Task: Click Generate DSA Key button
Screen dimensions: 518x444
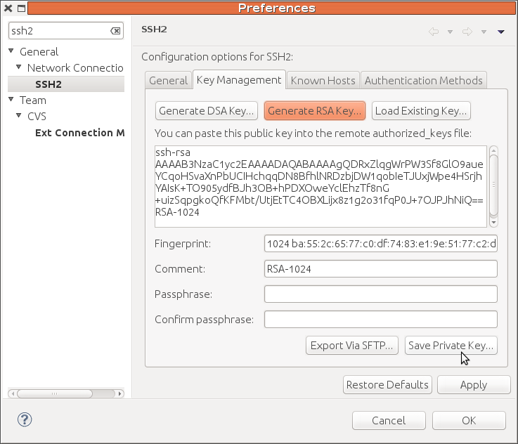Action: click(207, 111)
